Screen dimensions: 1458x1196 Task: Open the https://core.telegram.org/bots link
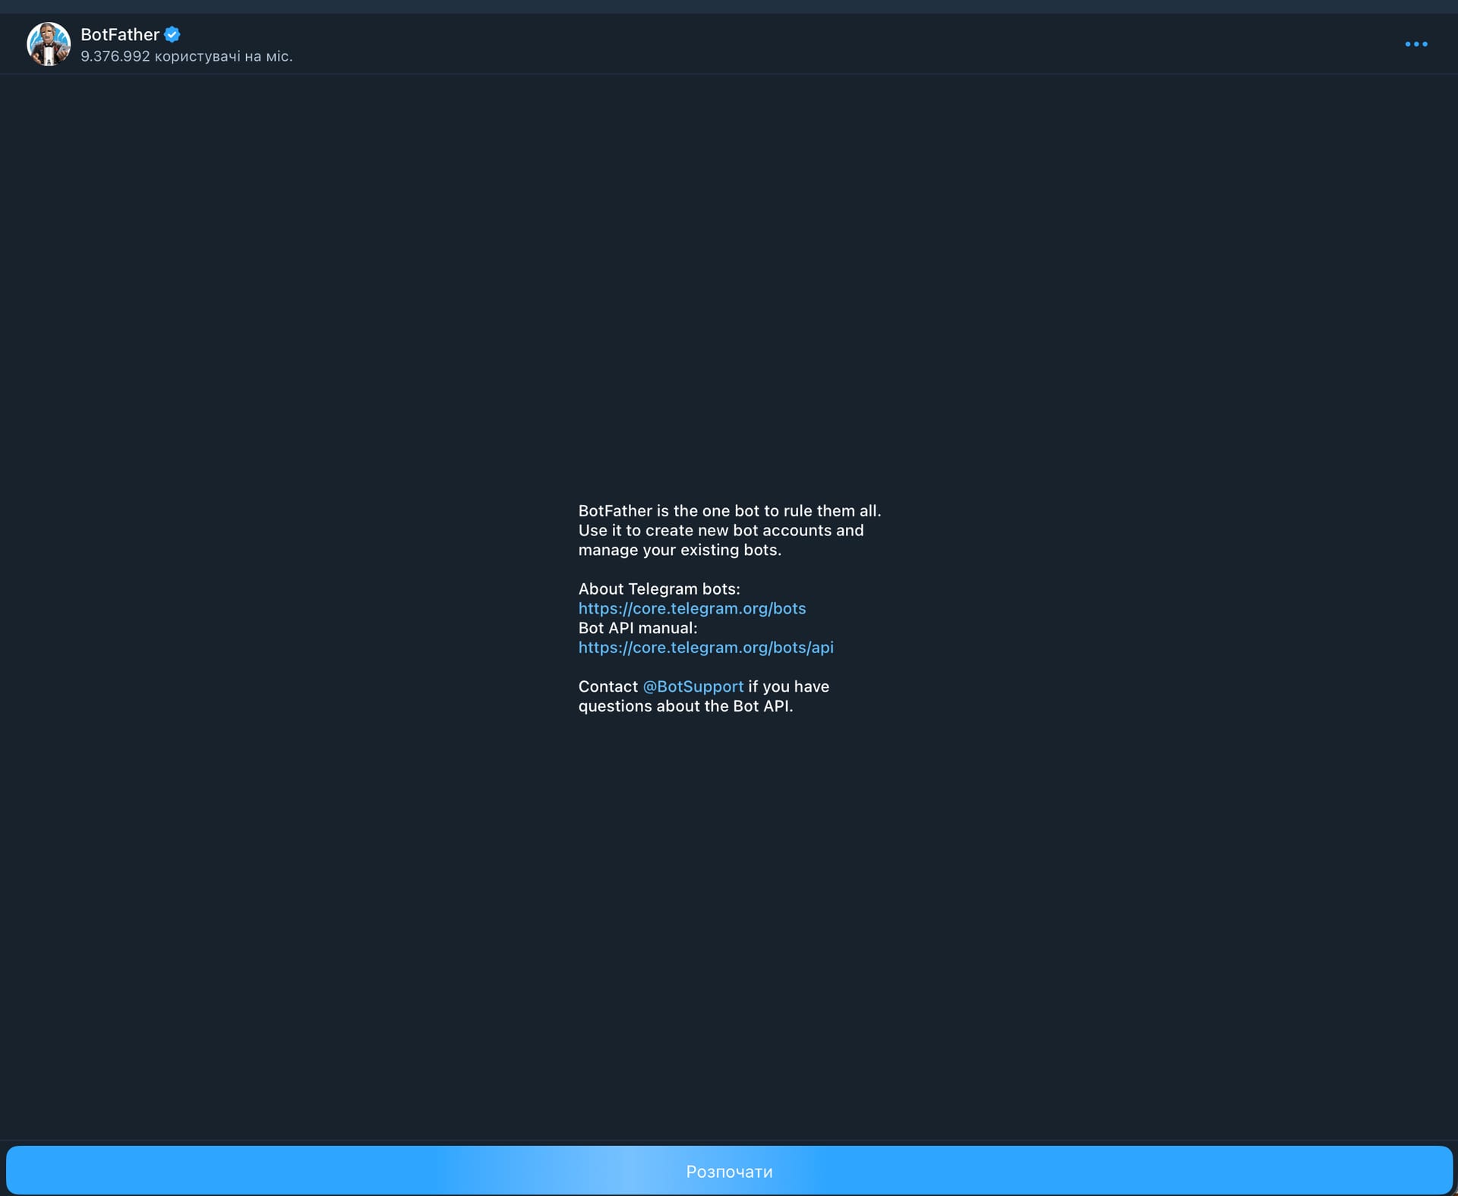692,608
